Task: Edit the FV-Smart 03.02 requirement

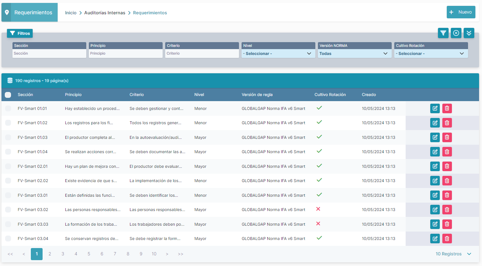Action: tap(435, 210)
